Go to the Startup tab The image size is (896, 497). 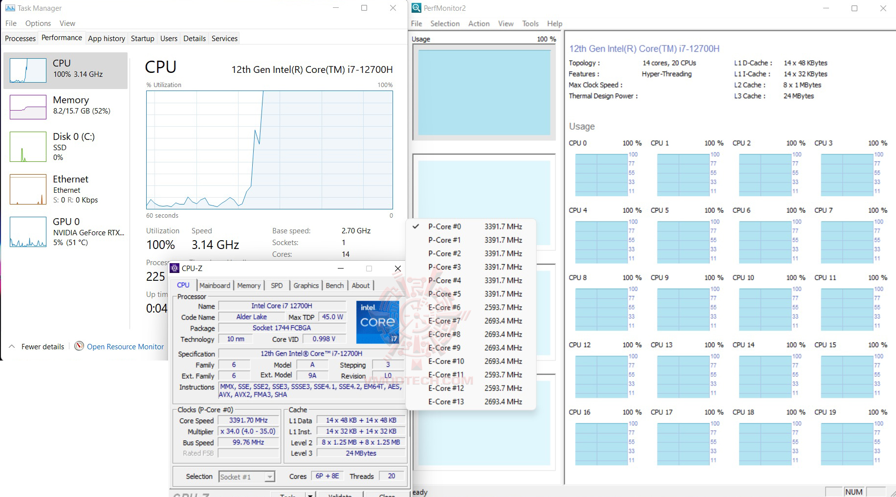coord(143,38)
